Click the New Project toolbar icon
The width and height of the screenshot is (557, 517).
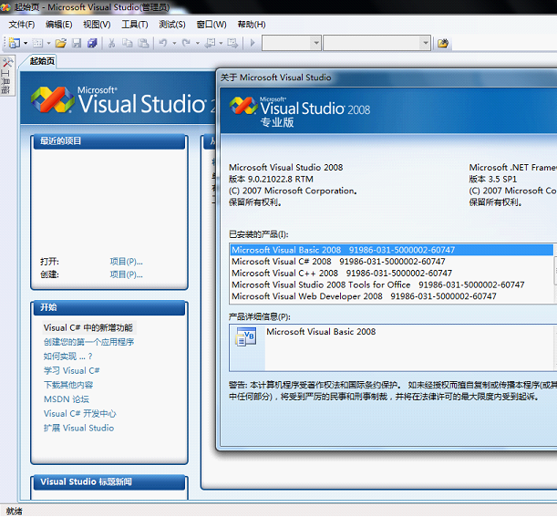pos(15,44)
